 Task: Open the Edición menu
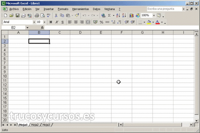(x=27, y=9)
